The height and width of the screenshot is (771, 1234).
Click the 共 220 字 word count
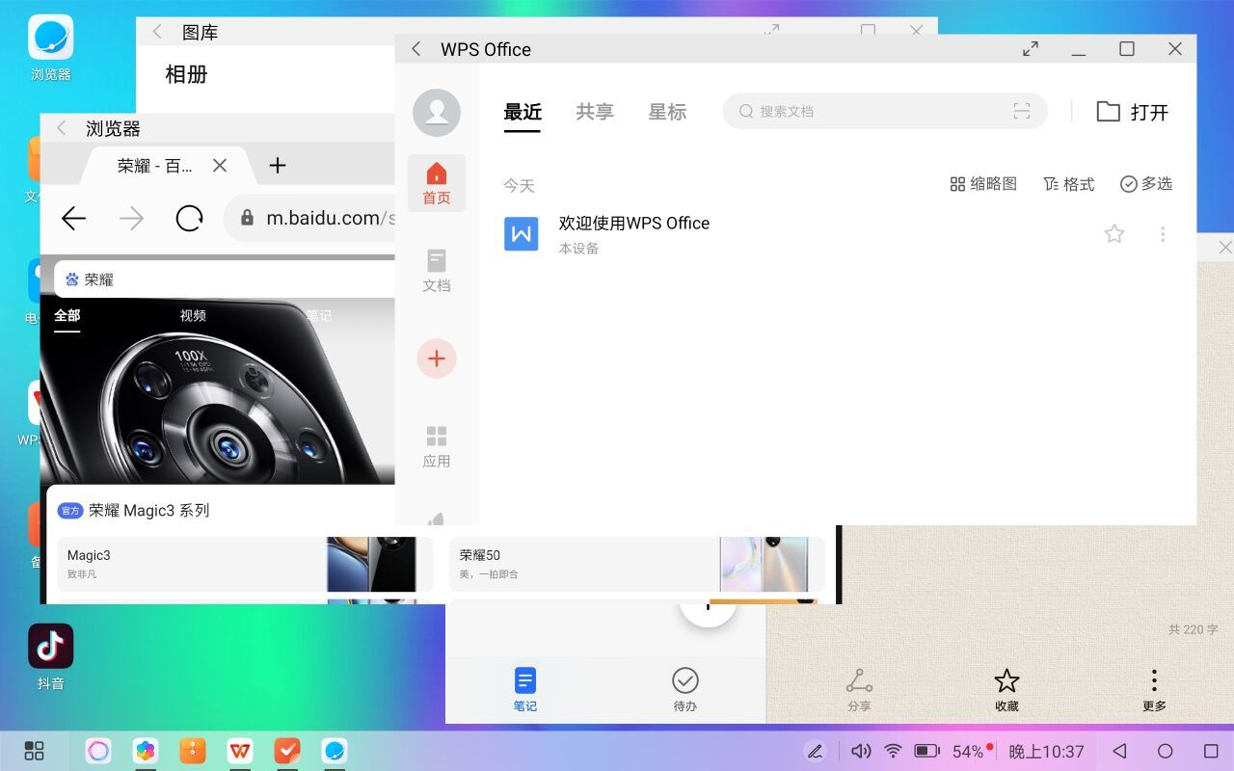[x=1193, y=629]
